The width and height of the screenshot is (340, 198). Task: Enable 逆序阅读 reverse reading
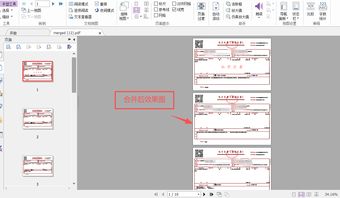tap(78, 10)
